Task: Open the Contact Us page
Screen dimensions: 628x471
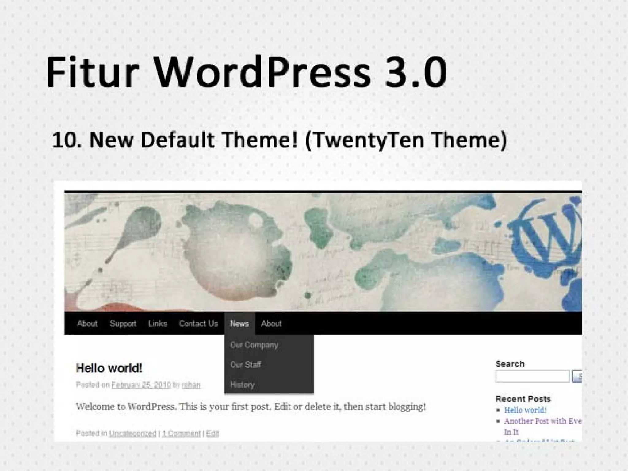Action: click(198, 323)
